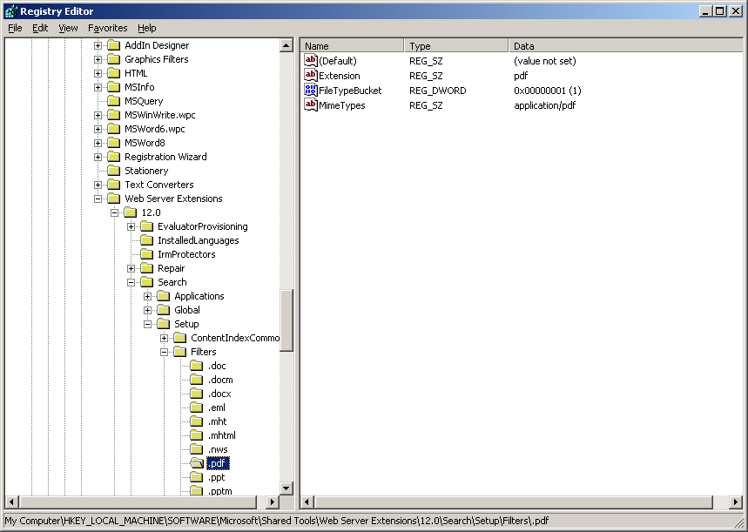The height and width of the screenshot is (532, 748).
Task: Click the Registry Editor title bar icon
Action: tap(11, 11)
